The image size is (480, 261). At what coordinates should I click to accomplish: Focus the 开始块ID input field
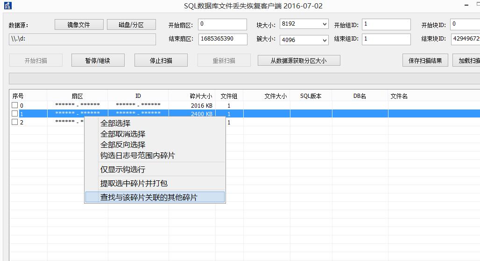click(465, 24)
